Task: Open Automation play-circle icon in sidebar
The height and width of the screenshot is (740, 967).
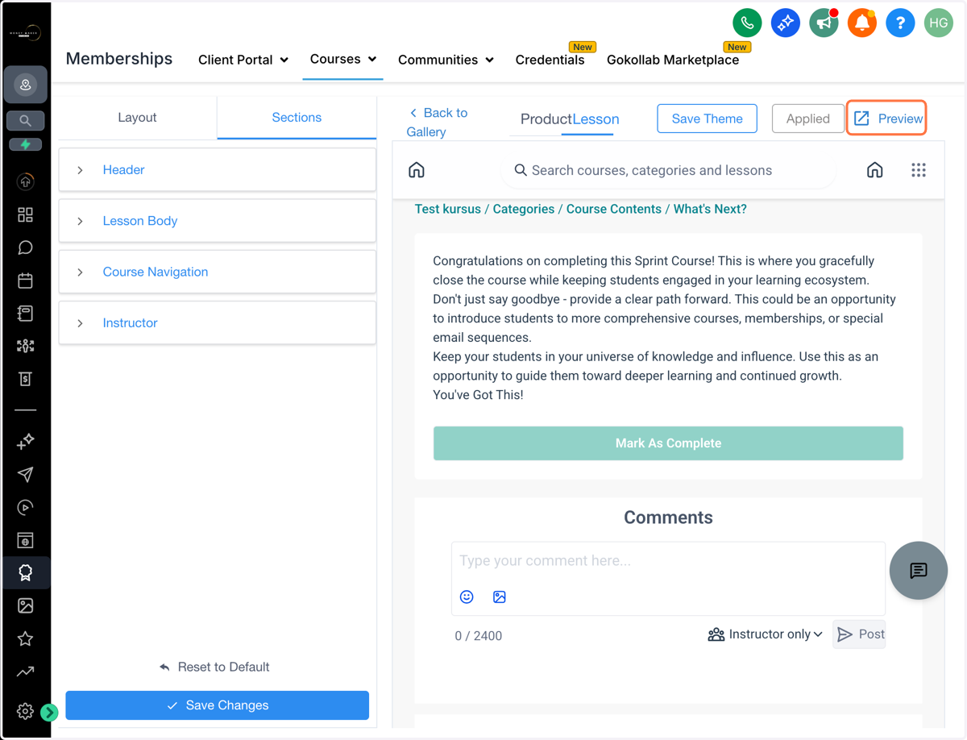Action: click(x=25, y=507)
